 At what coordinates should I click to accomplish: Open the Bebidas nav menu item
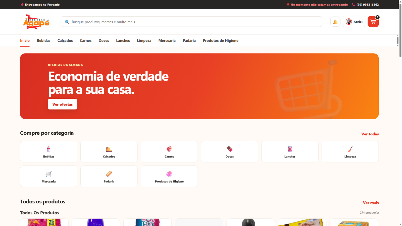pyautogui.click(x=43, y=40)
